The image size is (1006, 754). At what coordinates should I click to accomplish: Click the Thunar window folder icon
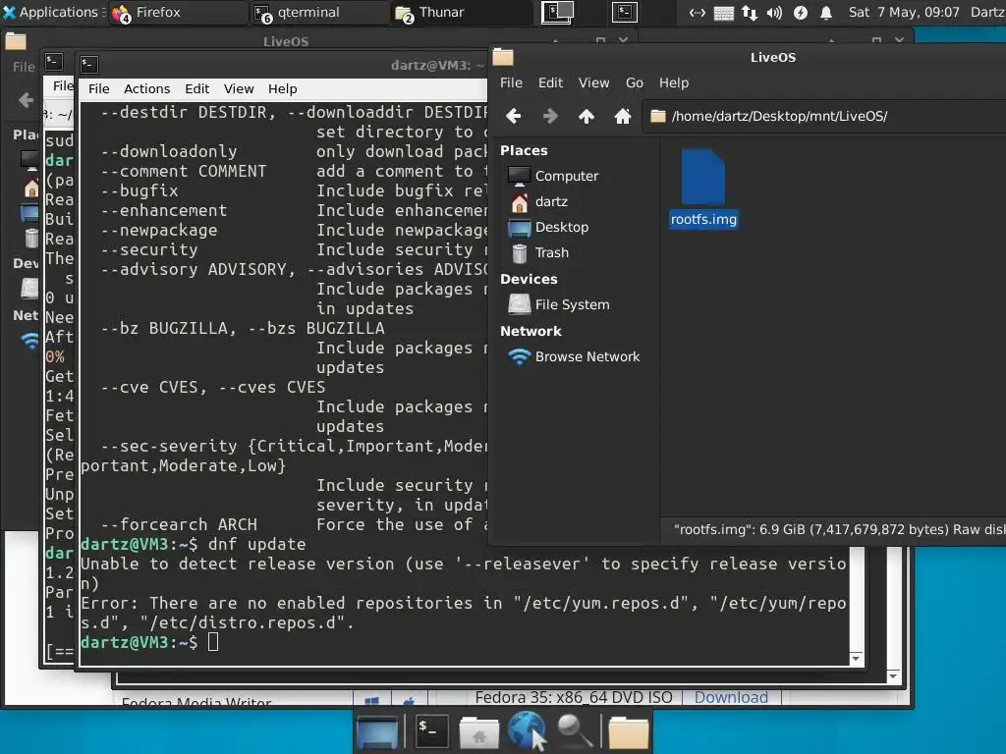[x=503, y=58]
